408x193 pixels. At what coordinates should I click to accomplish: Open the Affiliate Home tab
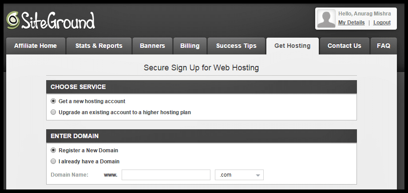[x=36, y=46]
